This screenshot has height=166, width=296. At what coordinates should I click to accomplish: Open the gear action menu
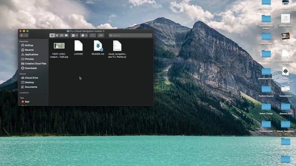(x=84, y=36)
